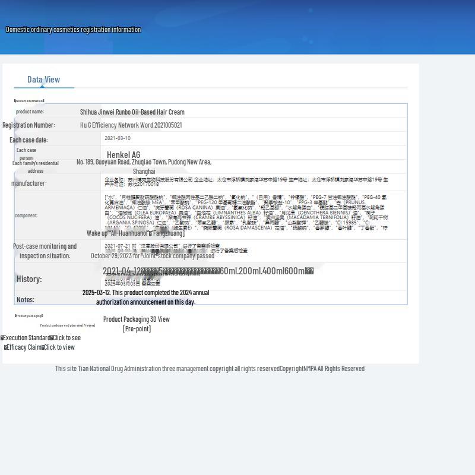The height and width of the screenshot is (475, 475).
Task: Click the NMPA copyright footer text
Action: 210,369
